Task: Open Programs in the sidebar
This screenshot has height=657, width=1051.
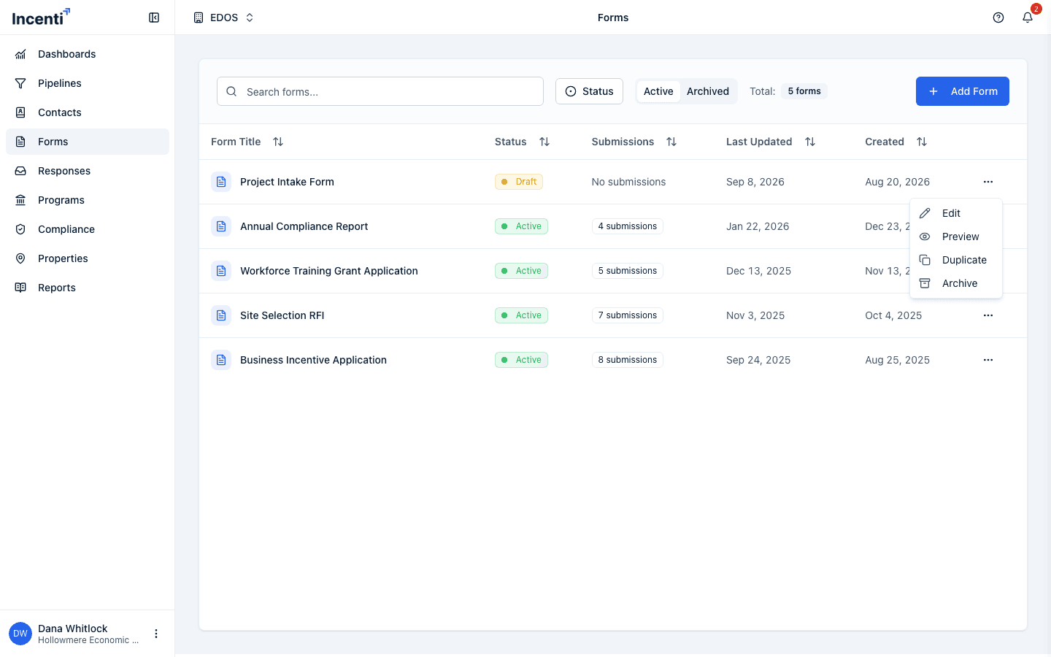Action: tap(88, 200)
